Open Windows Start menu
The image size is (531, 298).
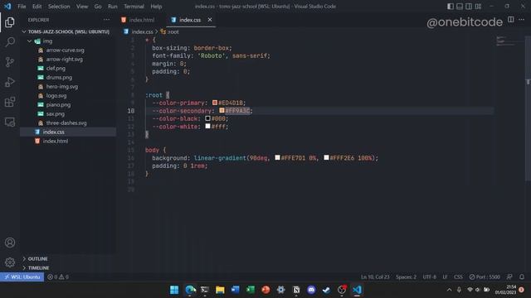click(174, 290)
